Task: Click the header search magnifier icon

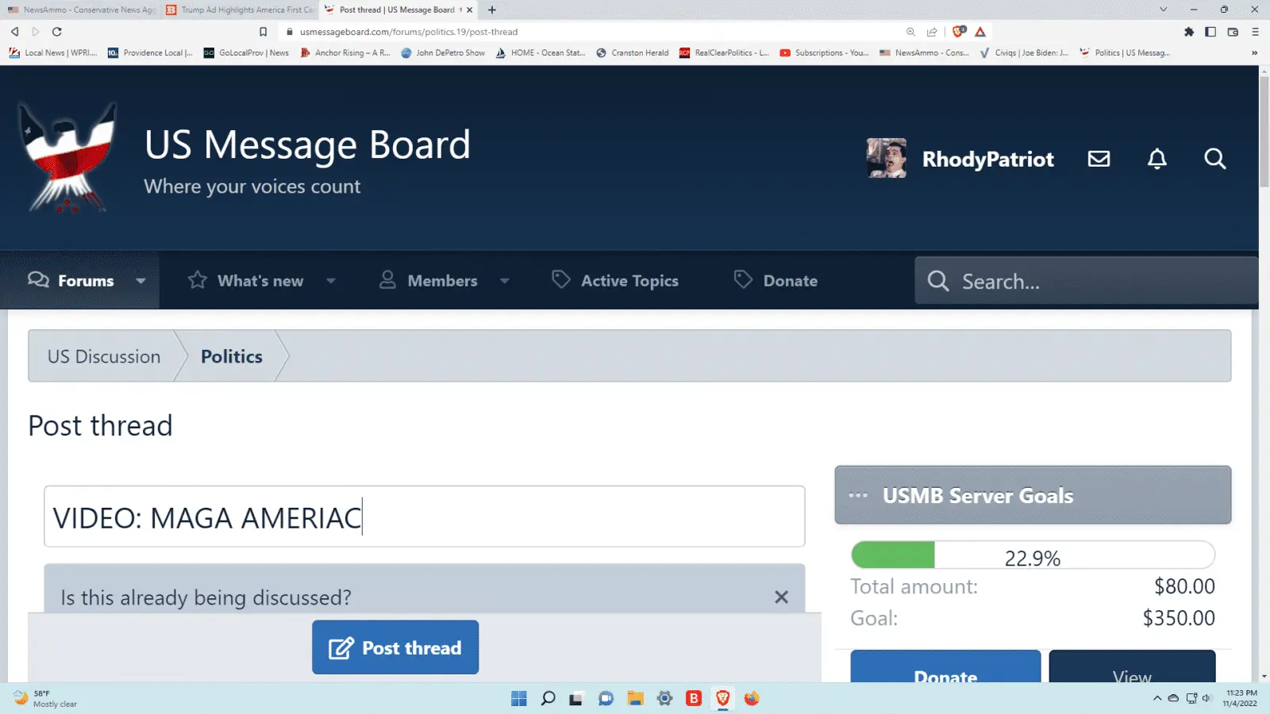Action: [x=1215, y=159]
